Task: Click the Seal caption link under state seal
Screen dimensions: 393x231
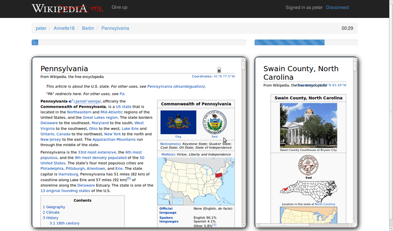Action: [215, 137]
